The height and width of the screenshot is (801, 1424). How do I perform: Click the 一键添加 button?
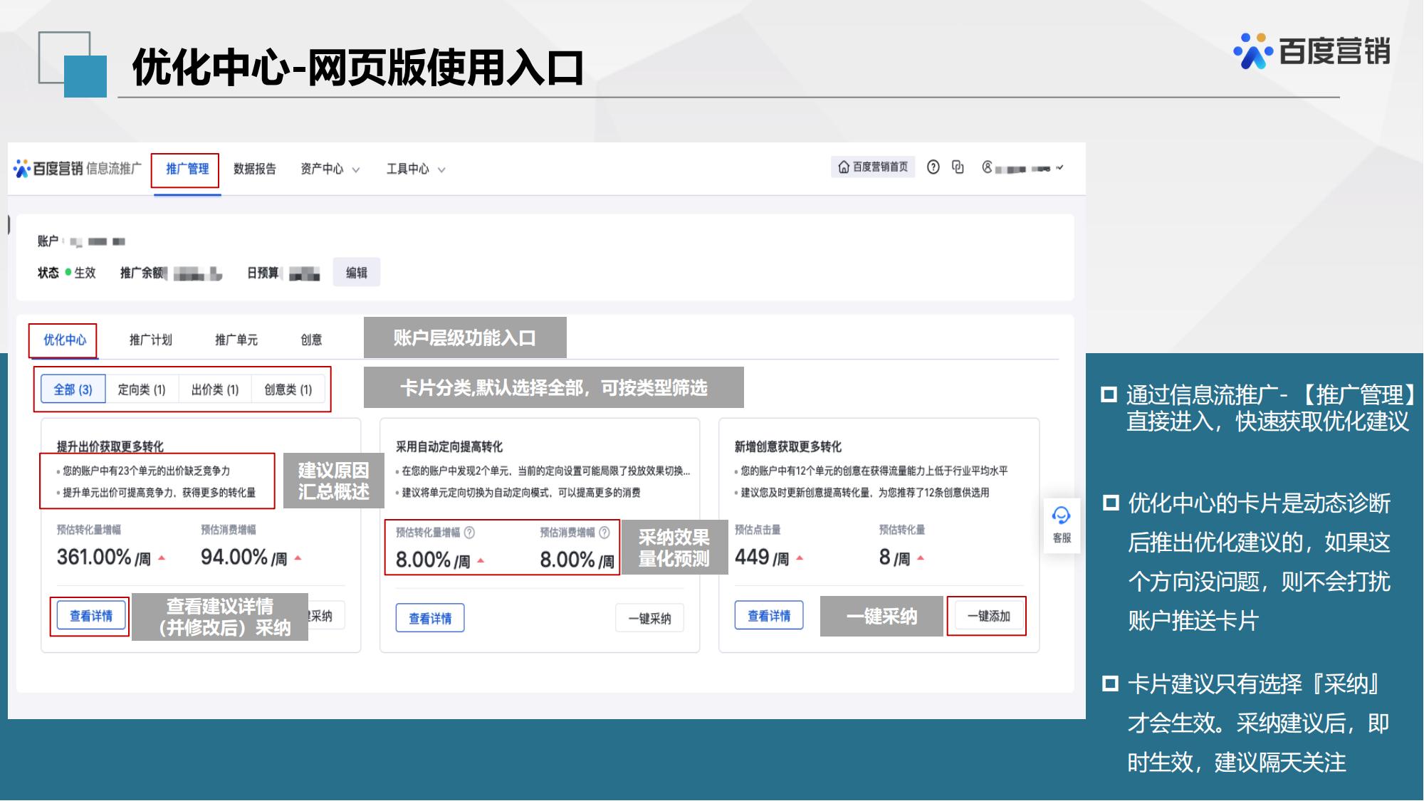pyautogui.click(x=988, y=616)
